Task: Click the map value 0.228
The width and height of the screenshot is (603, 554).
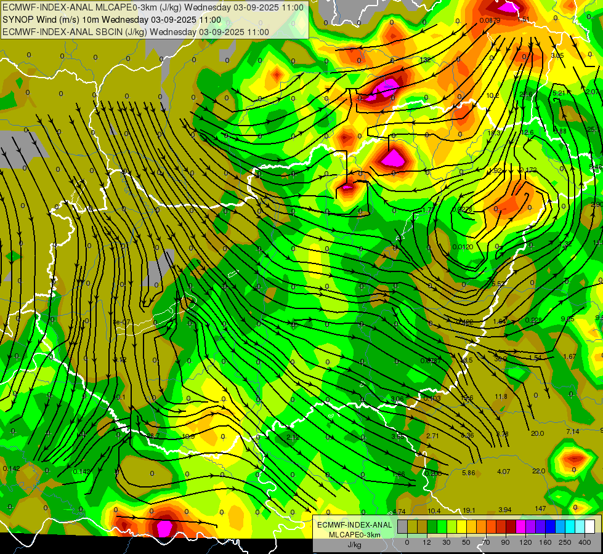Action: [x=533, y=320]
